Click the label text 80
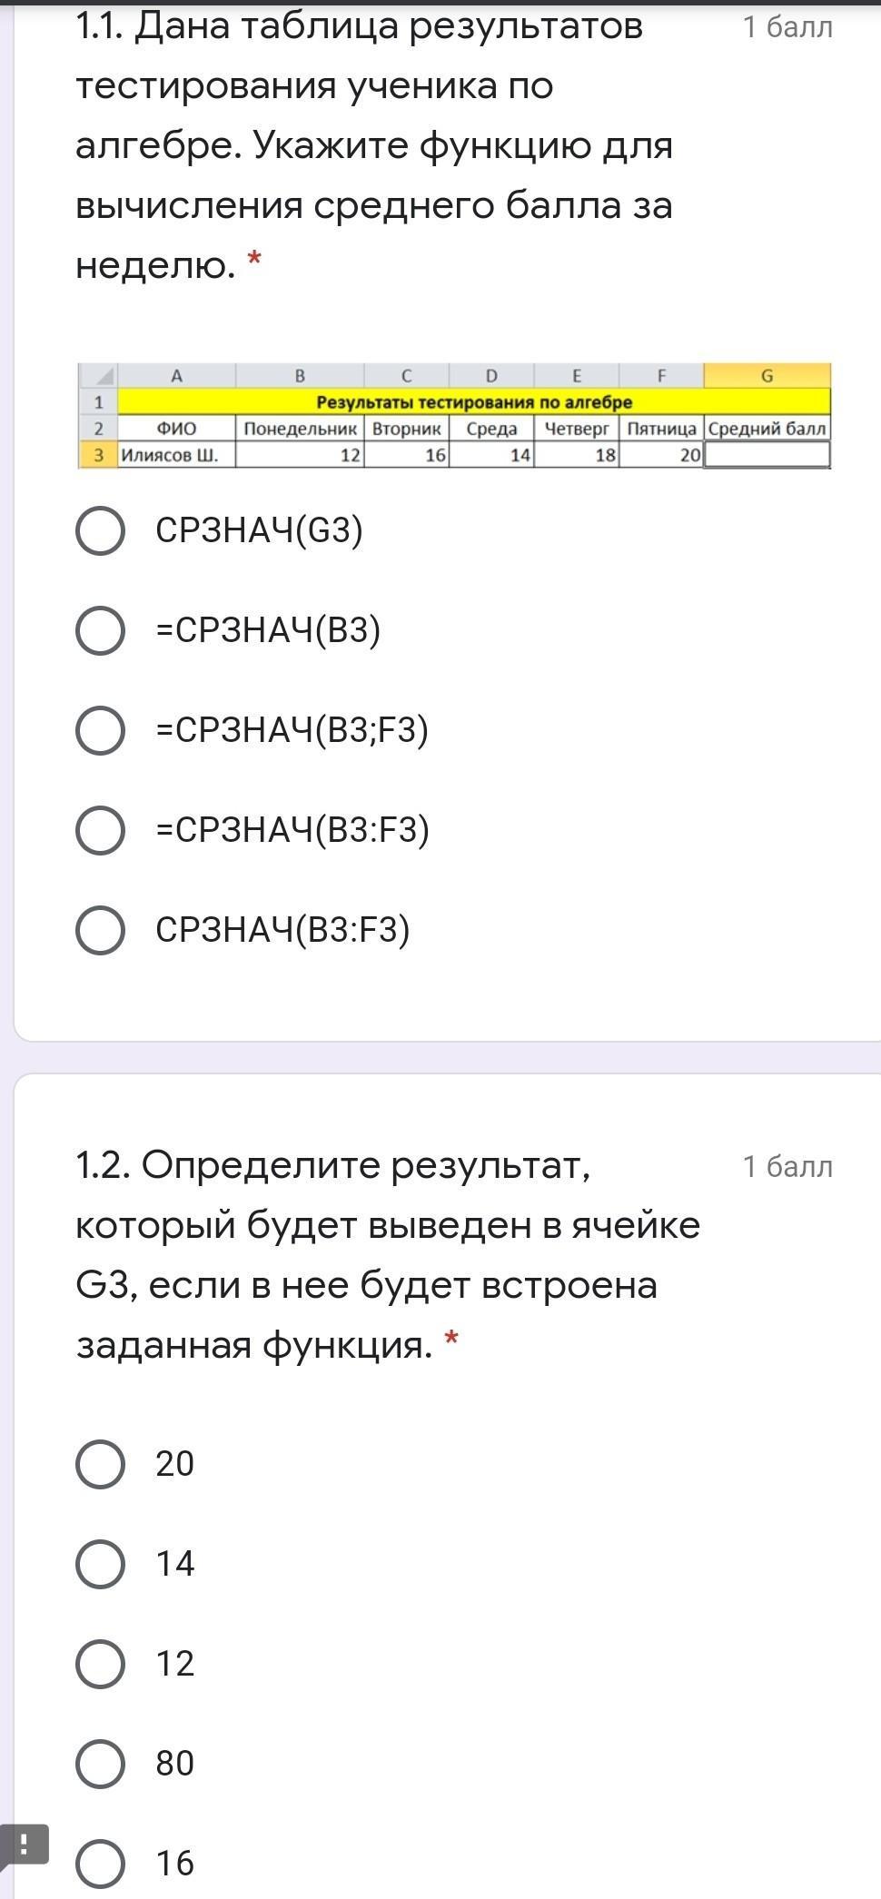The height and width of the screenshot is (1899, 881). click(x=175, y=1764)
